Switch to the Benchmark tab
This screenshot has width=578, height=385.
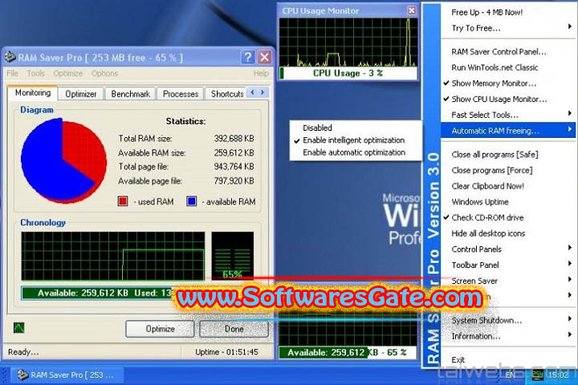(x=131, y=94)
